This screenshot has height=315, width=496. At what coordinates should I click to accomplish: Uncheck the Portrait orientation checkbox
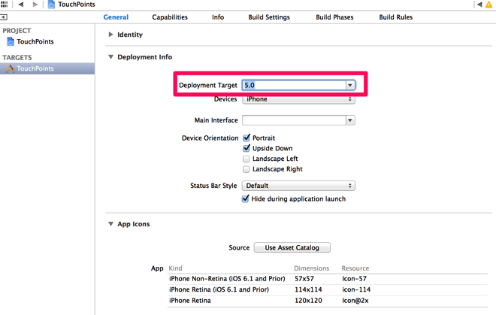[246, 138]
